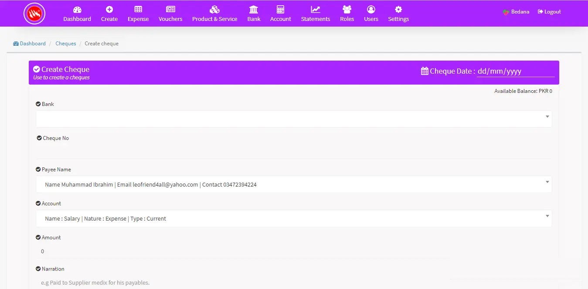The image size is (588, 289).
Task: Click the Bank building icon
Action: click(254, 9)
